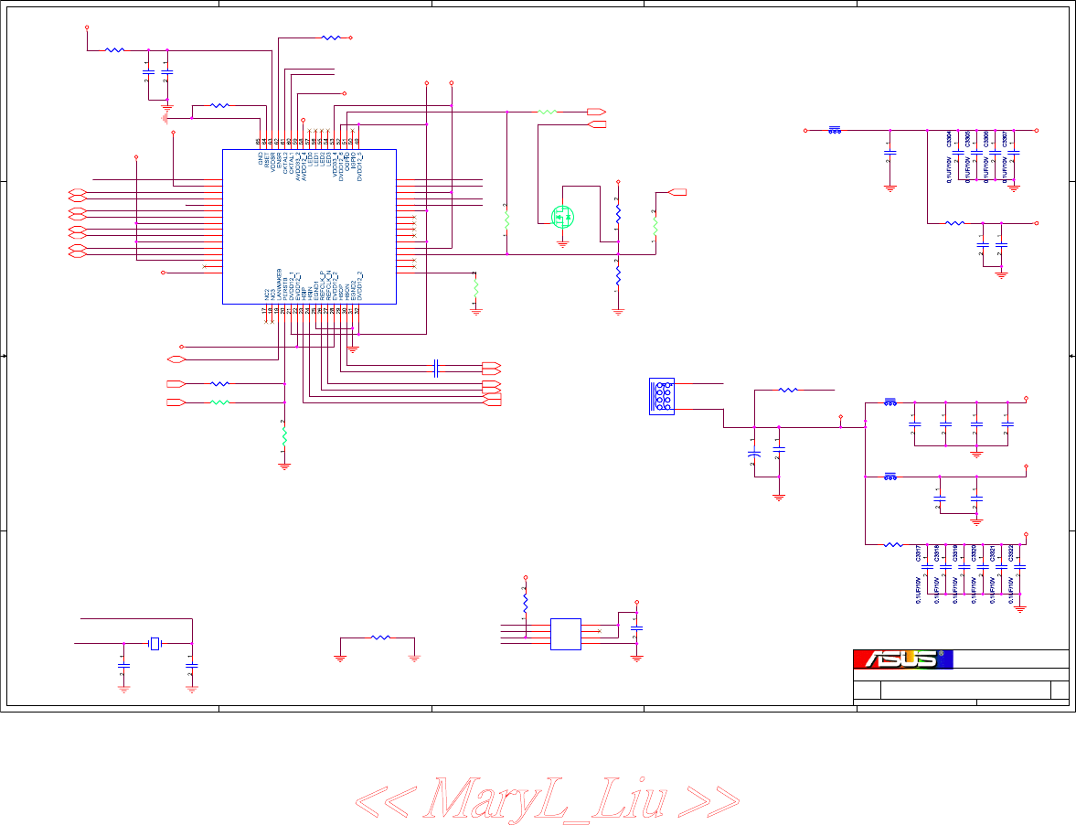This screenshot has height=825, width=1076.
Task: Click the C3318 capacitor label
Action: (937, 554)
